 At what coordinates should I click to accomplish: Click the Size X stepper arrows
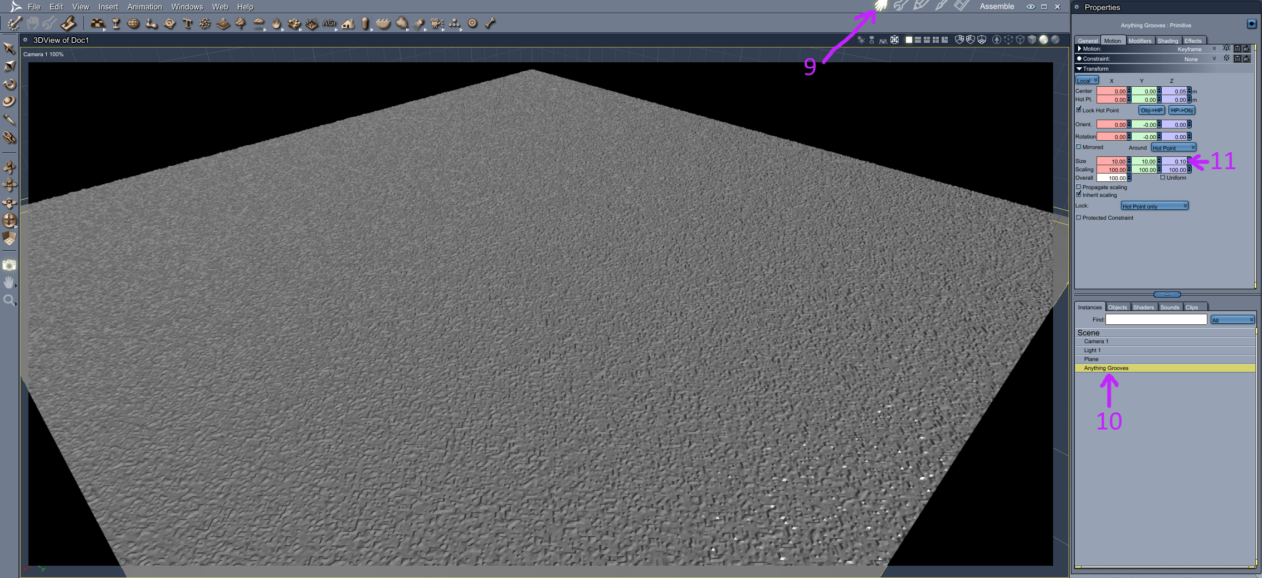1129,161
